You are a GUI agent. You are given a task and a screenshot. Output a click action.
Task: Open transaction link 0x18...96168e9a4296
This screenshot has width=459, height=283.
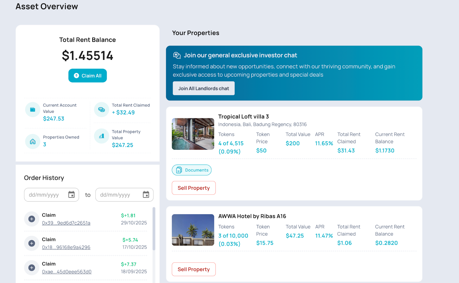pos(66,247)
